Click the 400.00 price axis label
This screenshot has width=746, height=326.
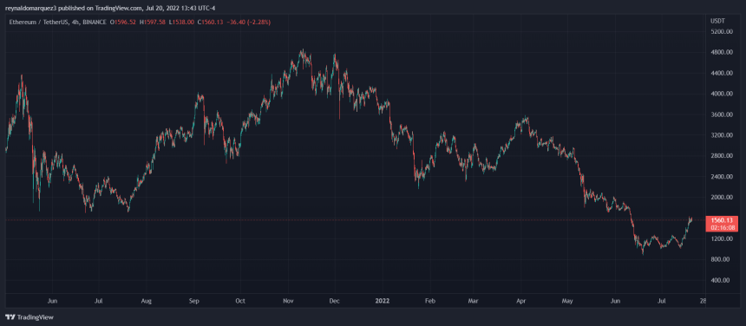(x=720, y=280)
